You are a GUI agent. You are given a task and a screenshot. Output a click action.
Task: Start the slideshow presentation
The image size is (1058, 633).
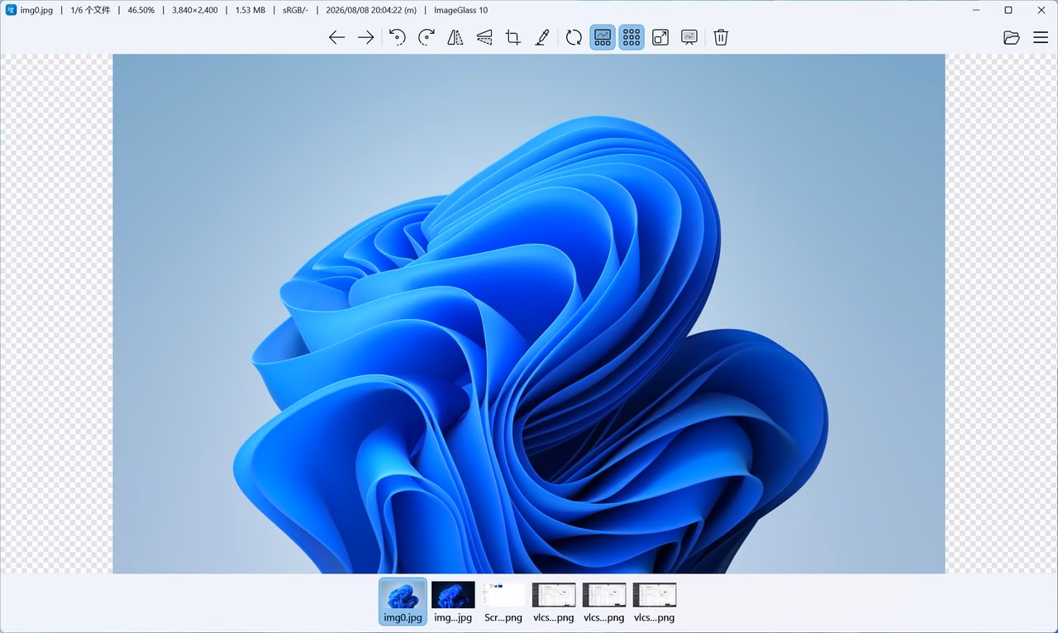689,37
